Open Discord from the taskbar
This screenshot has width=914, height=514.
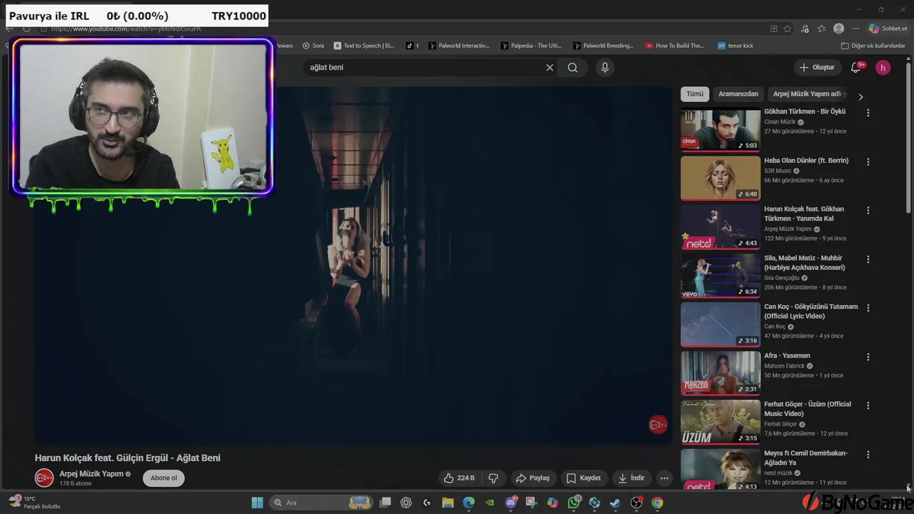click(x=511, y=503)
